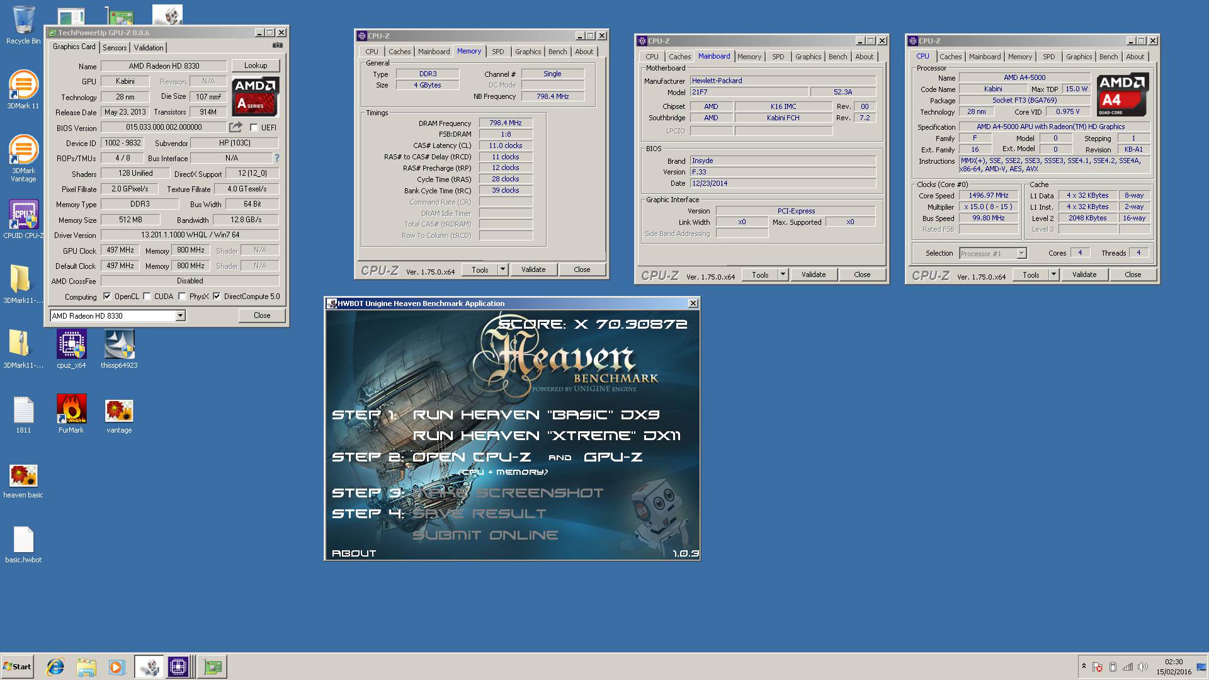Click GPU-Z screenshot camera icon
The image size is (1209, 680).
[x=278, y=46]
